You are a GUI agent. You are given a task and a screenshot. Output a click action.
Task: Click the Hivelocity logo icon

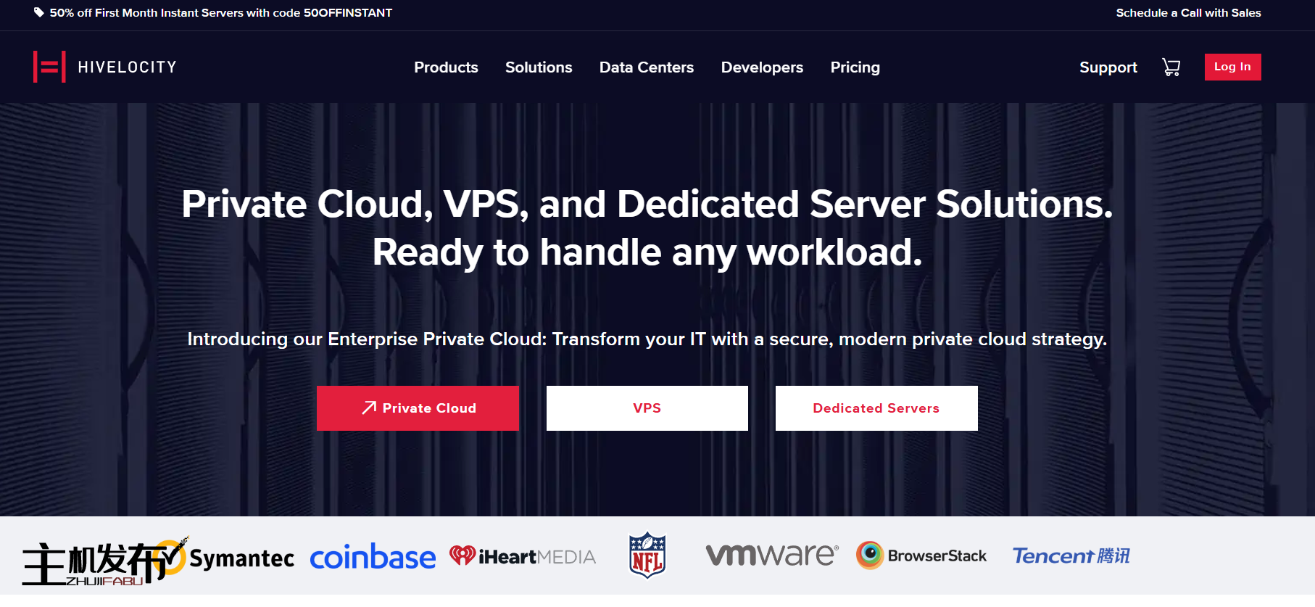coord(49,67)
